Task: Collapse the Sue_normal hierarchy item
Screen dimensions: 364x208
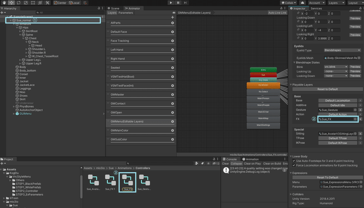Action: [x=10, y=20]
